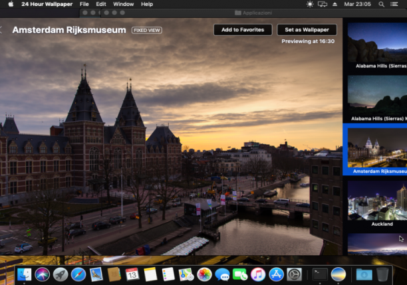
Task: Open Finder from the Dock
Action: (x=25, y=274)
